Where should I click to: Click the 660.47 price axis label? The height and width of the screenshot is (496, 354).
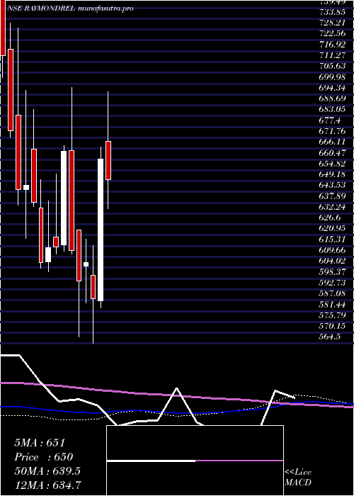[x=333, y=153]
